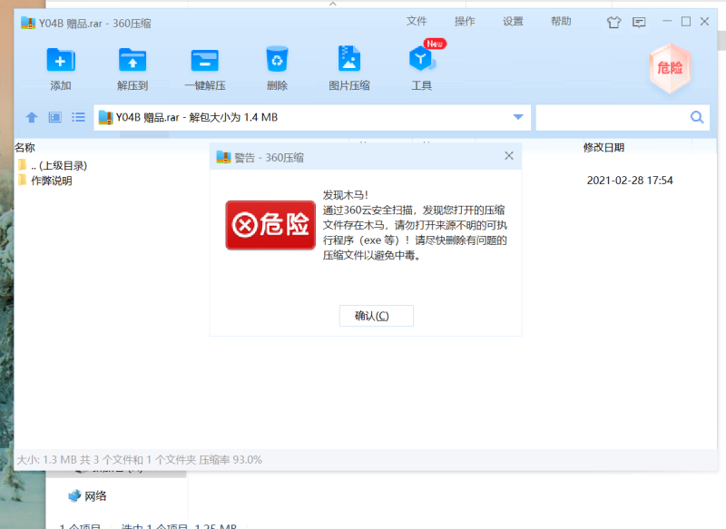
Task: Close the 360 warning dialog
Action: [508, 155]
